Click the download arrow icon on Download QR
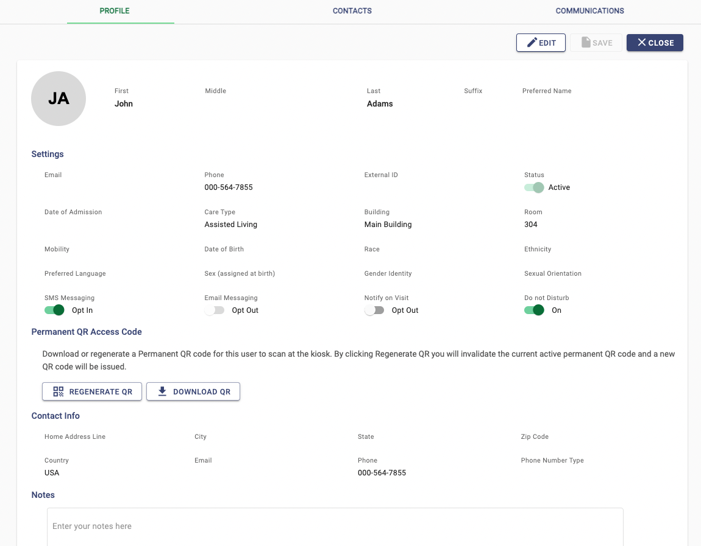This screenshot has height=546, width=701. coord(162,391)
